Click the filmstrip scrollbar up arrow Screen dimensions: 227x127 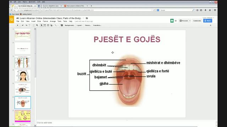[x=35, y=29]
